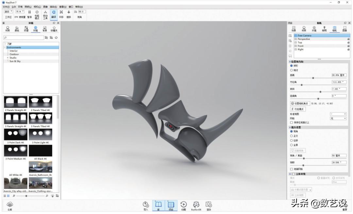This screenshot has height=214, width=353.
Task: Click the refresh library icon
Action: 56,38
